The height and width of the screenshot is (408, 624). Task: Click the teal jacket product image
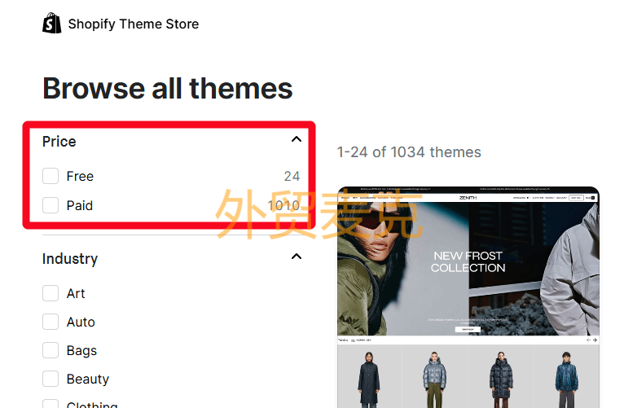click(x=565, y=376)
